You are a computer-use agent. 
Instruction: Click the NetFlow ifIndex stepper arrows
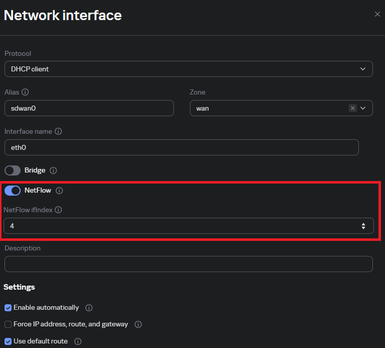[363, 226]
